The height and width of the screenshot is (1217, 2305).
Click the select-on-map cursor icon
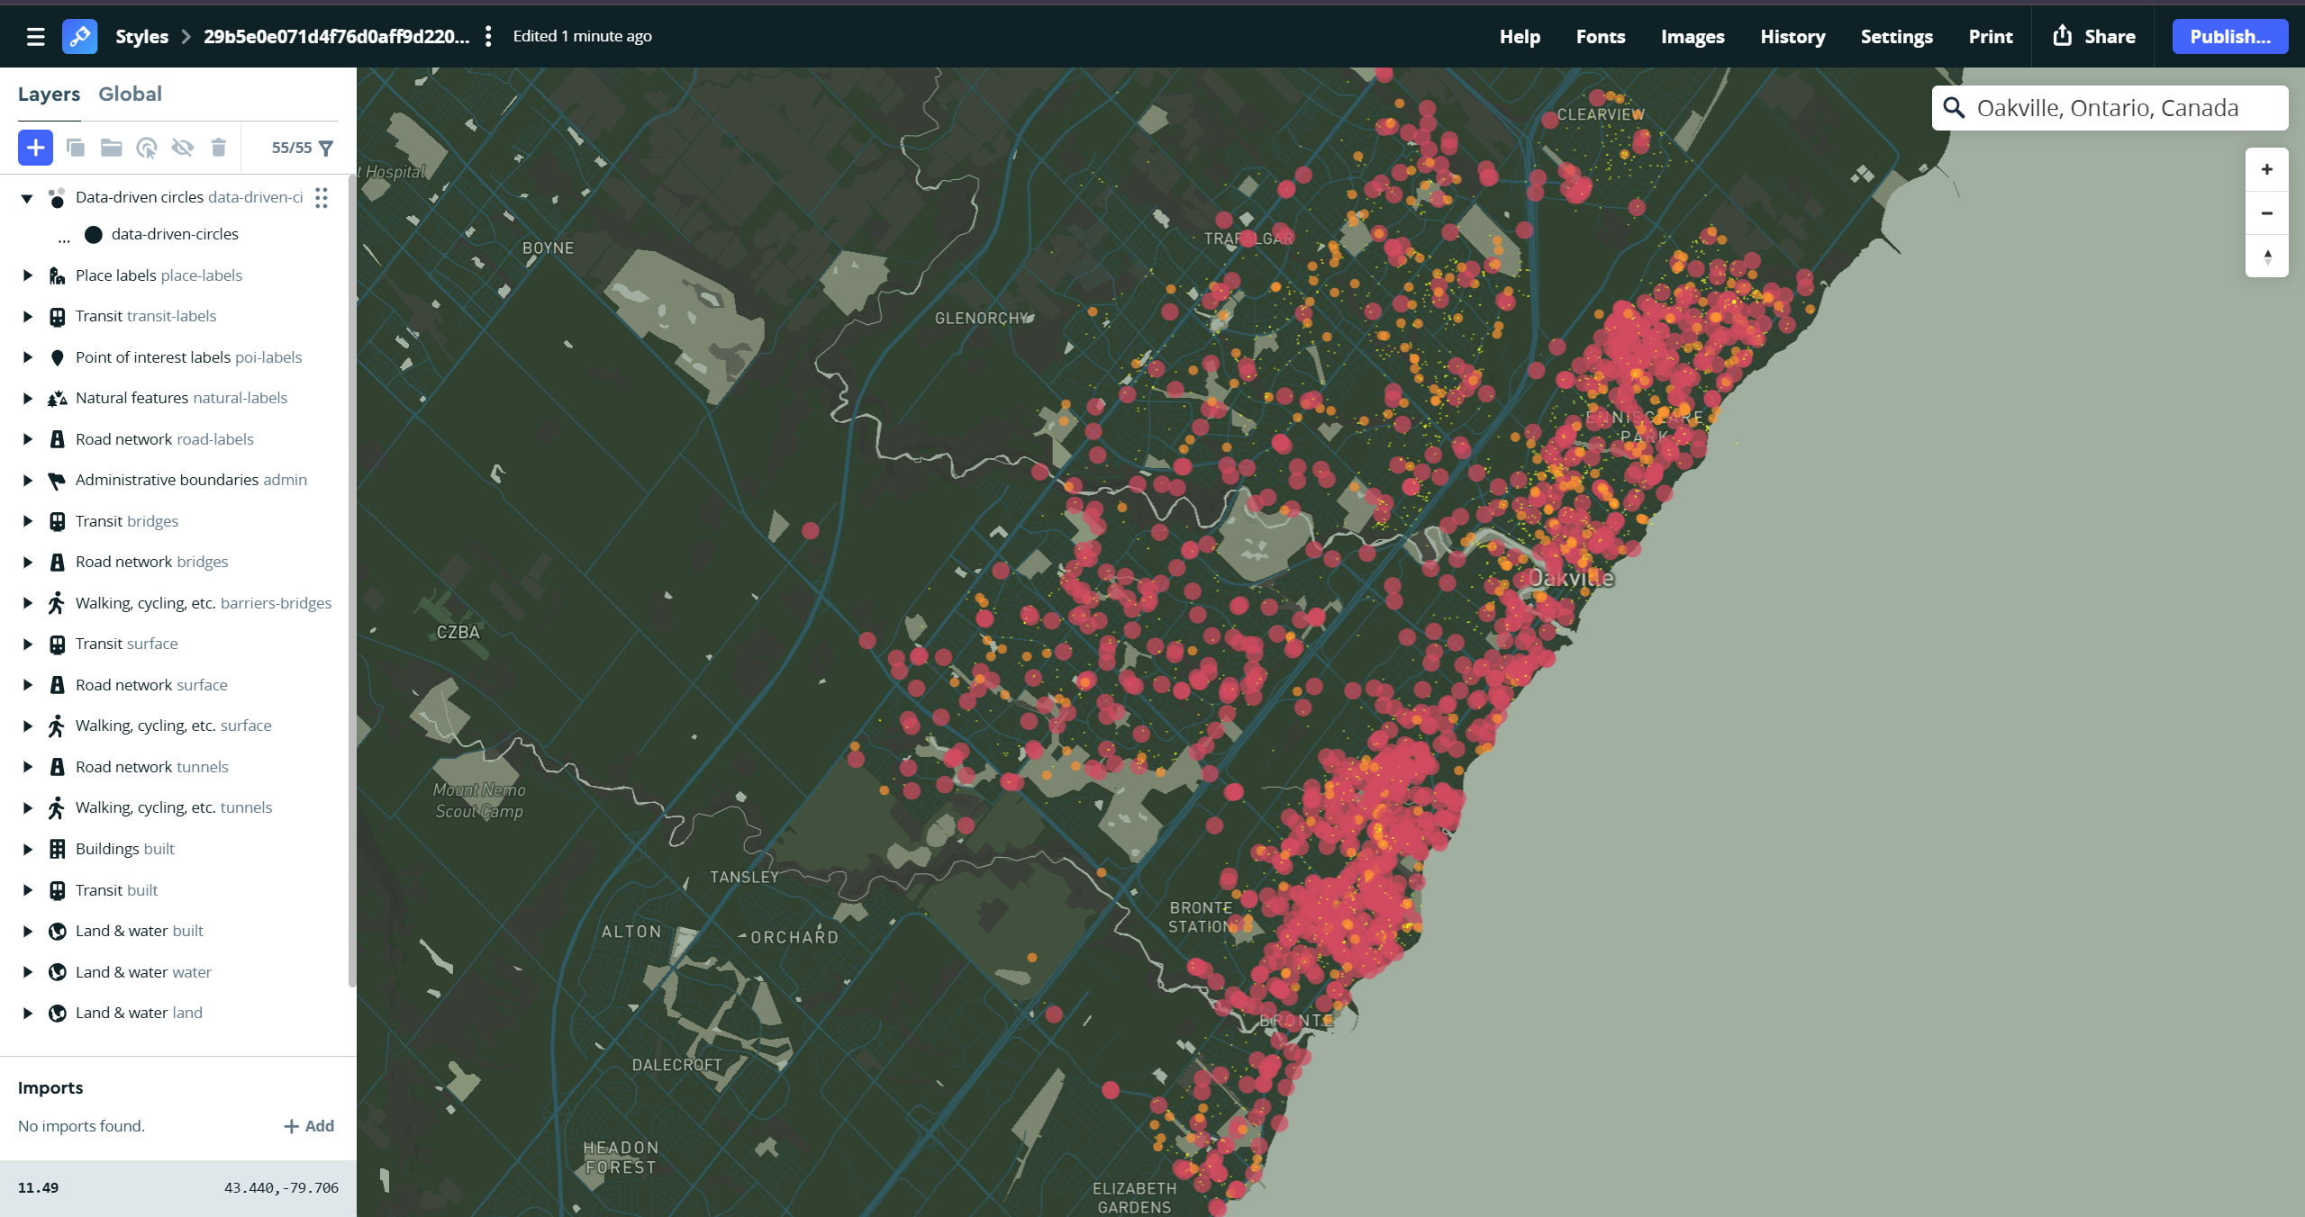tap(147, 148)
